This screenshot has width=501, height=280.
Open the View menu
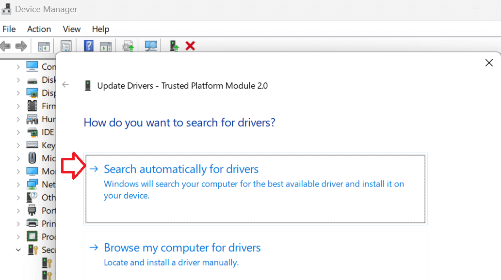[72, 29]
